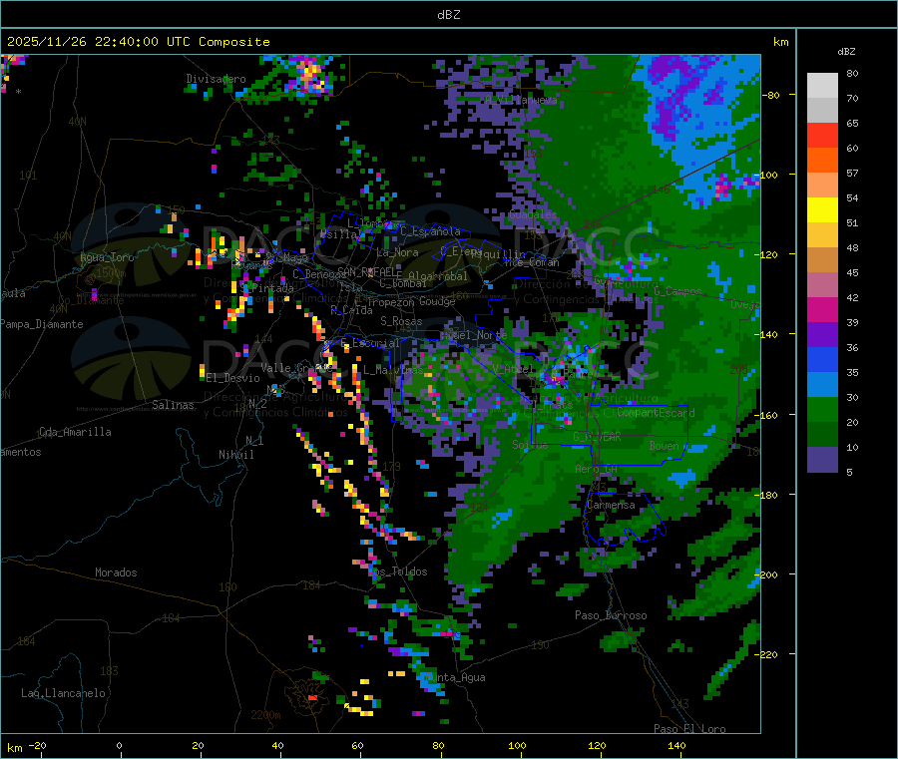
Task: Select the 'L_Malvinas' map label
Action: [393, 370]
